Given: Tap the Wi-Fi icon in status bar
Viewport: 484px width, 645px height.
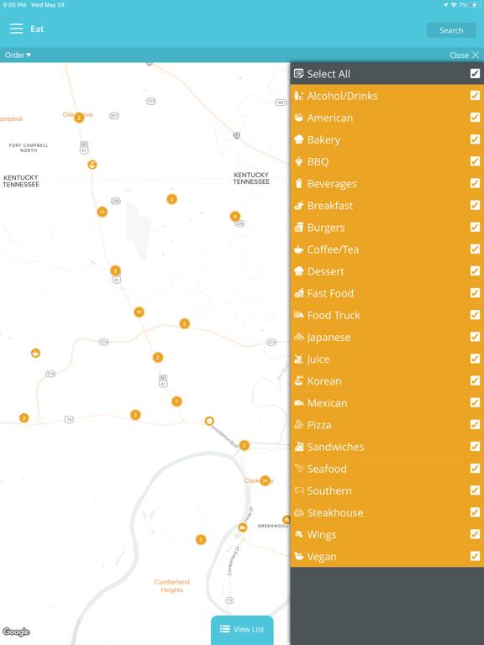Looking at the screenshot, I should tap(454, 5).
